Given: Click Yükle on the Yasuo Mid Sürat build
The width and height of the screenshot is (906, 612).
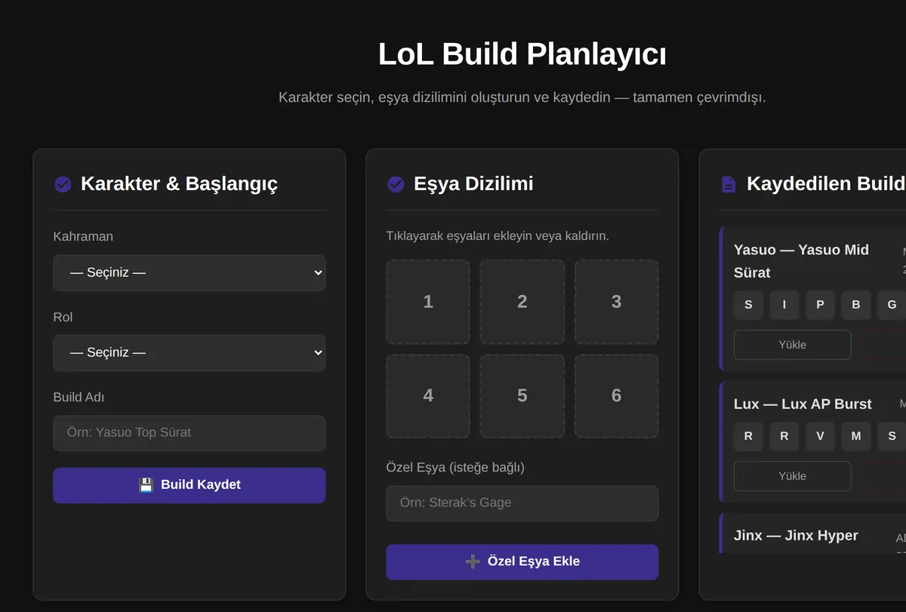Looking at the screenshot, I should click(793, 345).
